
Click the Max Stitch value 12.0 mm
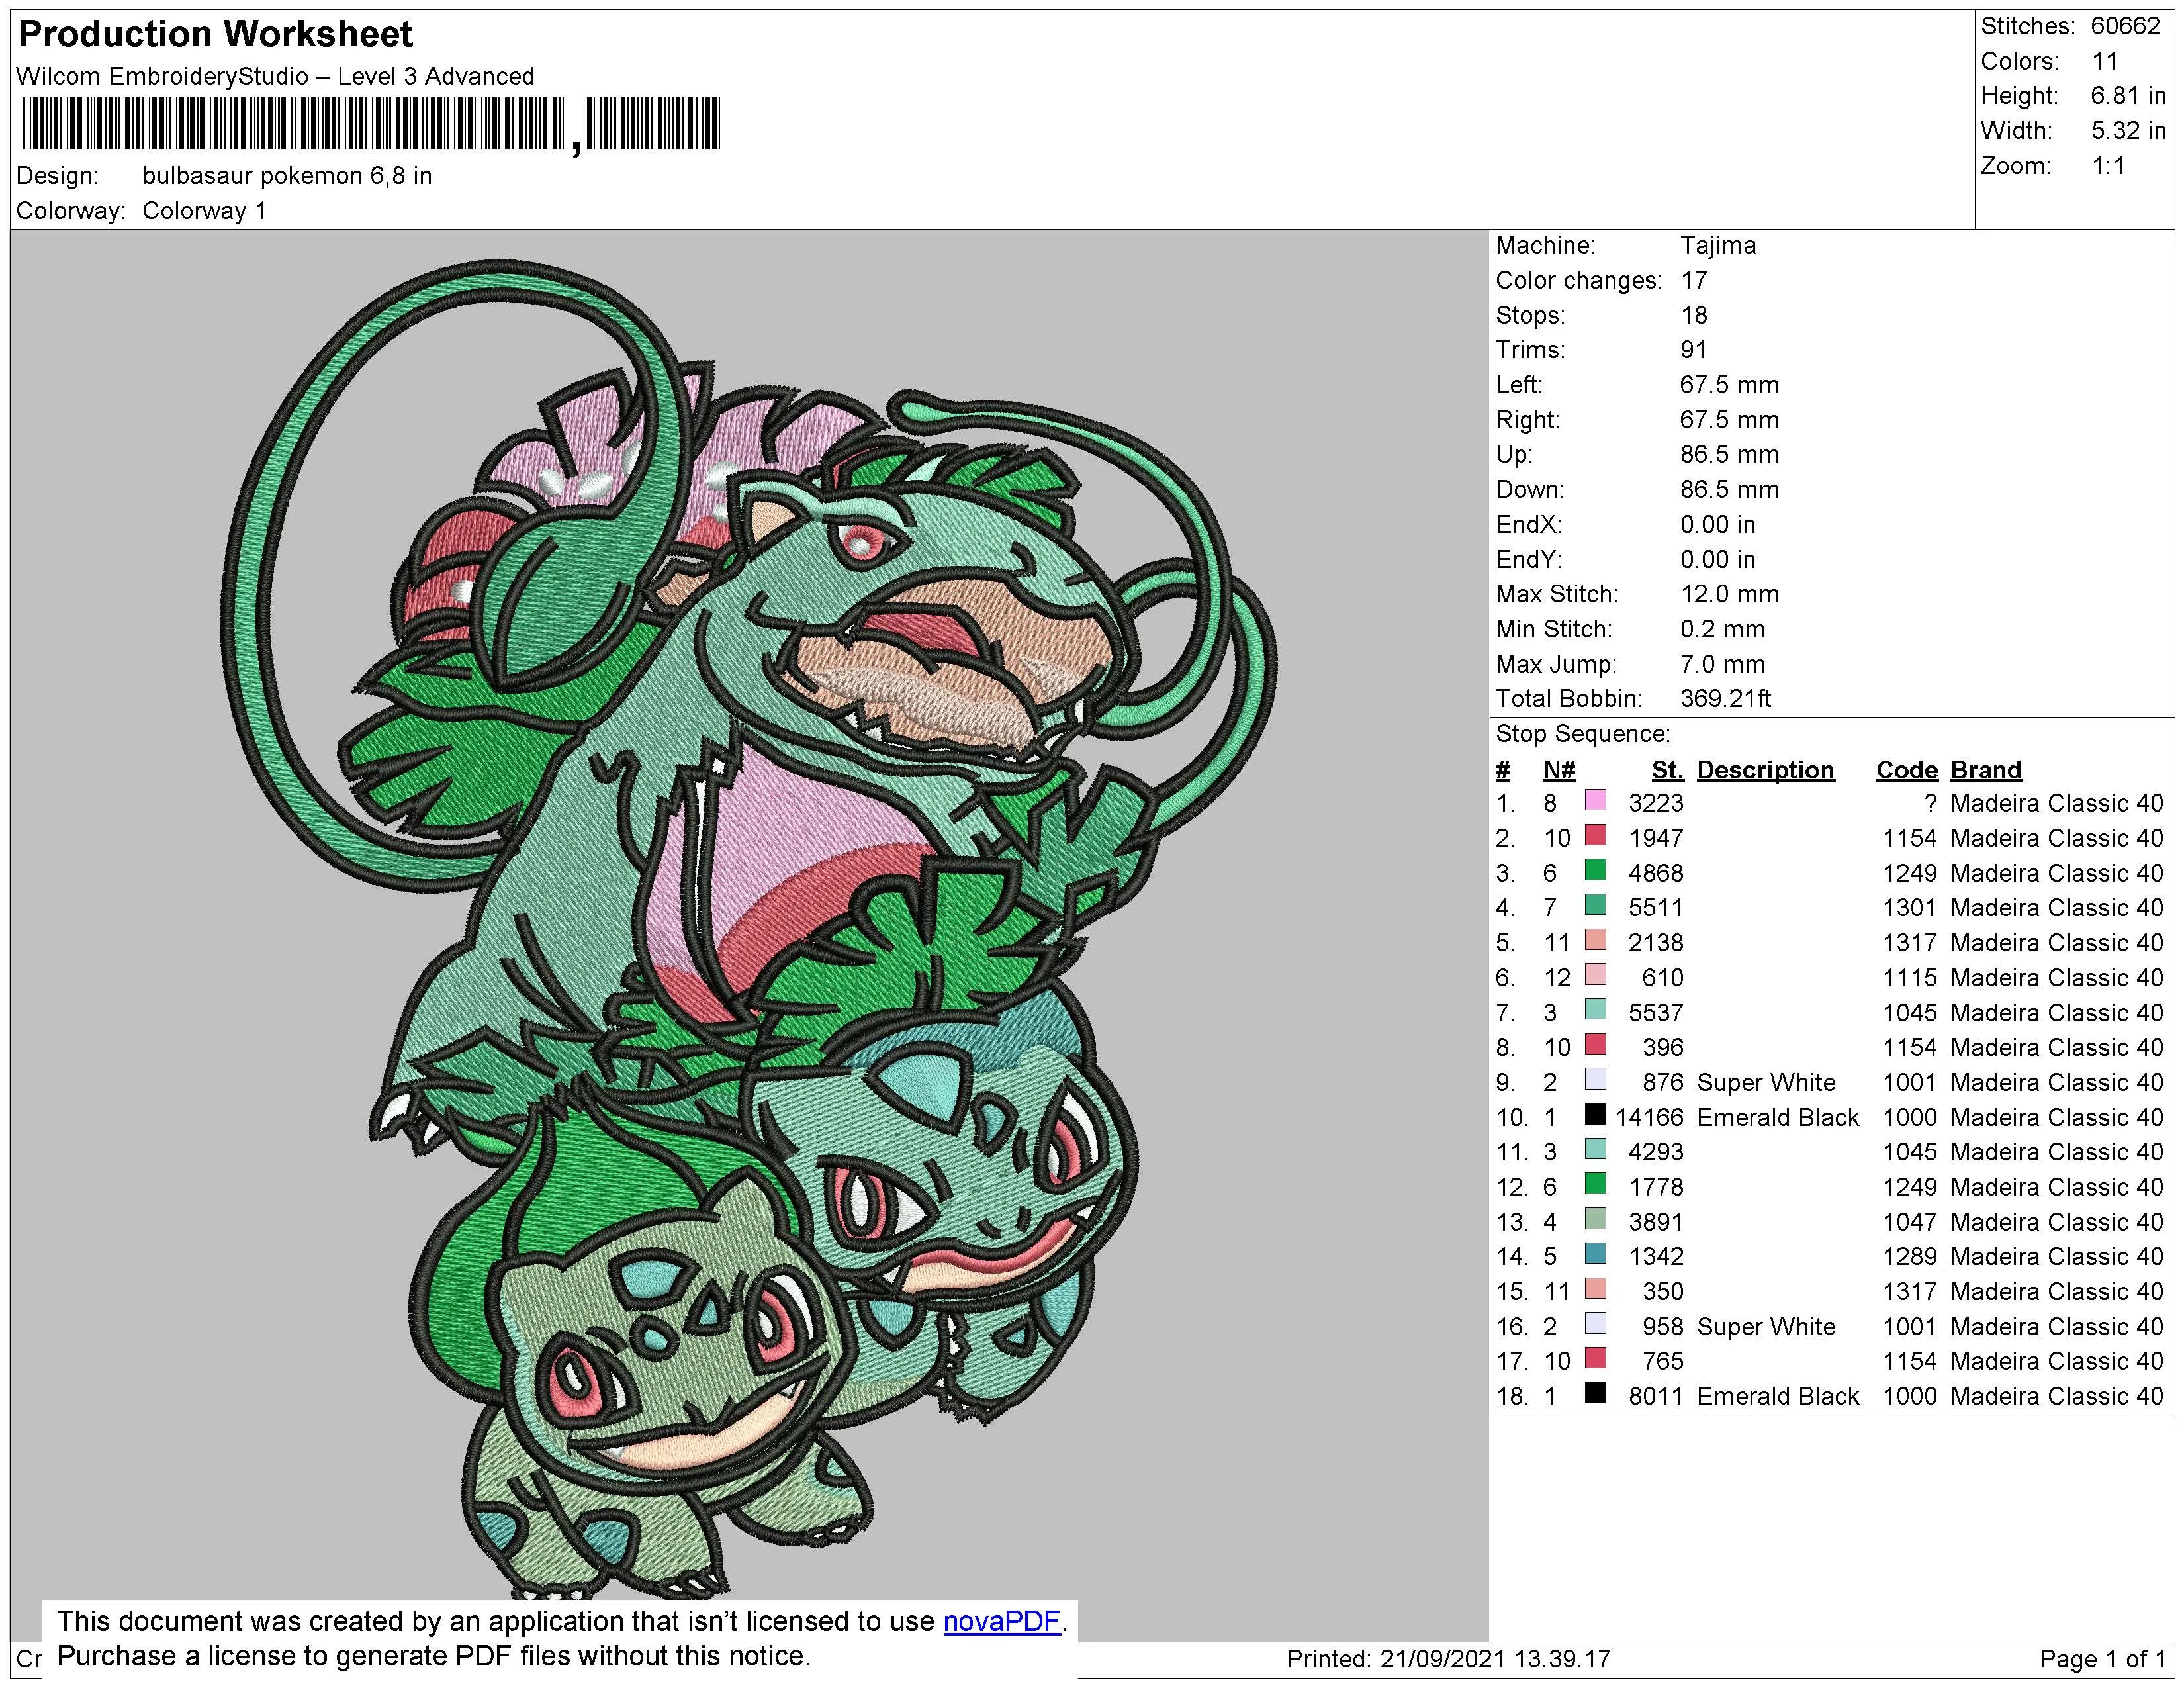[x=1729, y=595]
